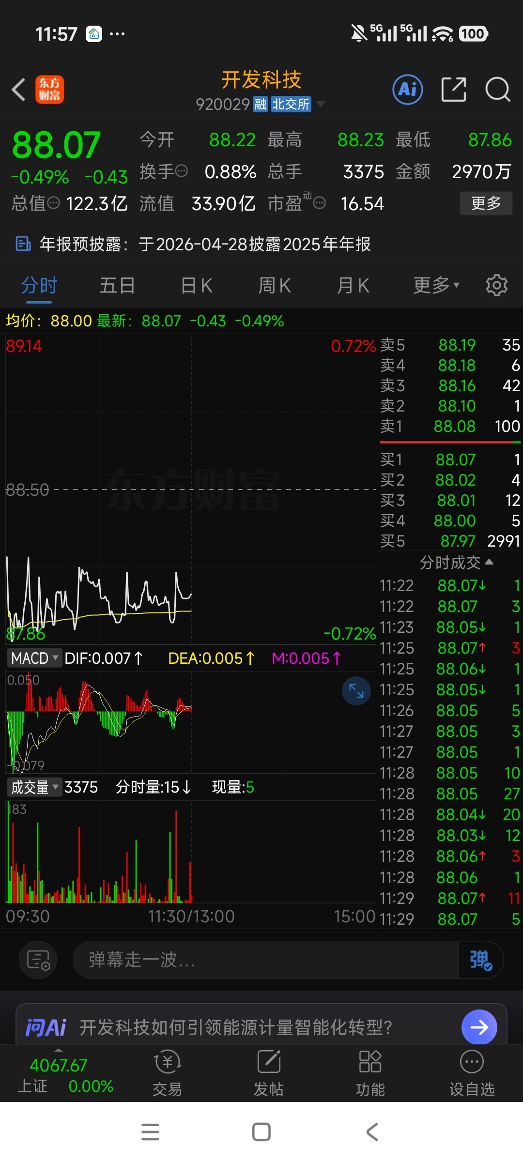Tap the intraday price line chart
Image resolution: width=523 pixels, height=1162 pixels.
coord(191,489)
